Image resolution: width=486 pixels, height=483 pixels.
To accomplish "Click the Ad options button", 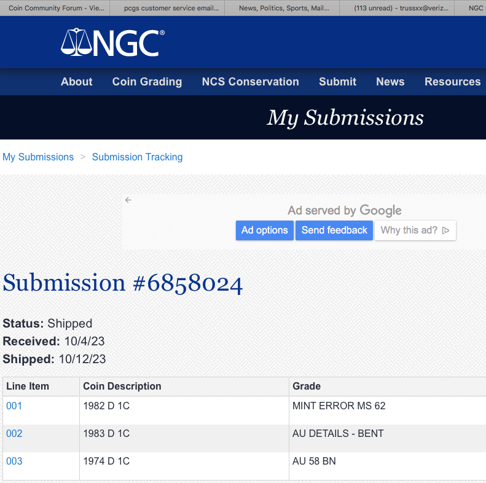I will [x=264, y=230].
